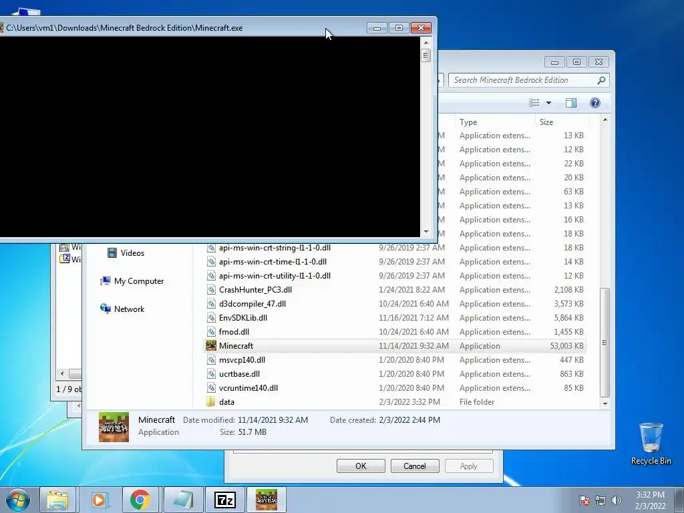Viewport: 684px width, 513px height.
Task: Click the network tray icon
Action: pyautogui.click(x=601, y=500)
